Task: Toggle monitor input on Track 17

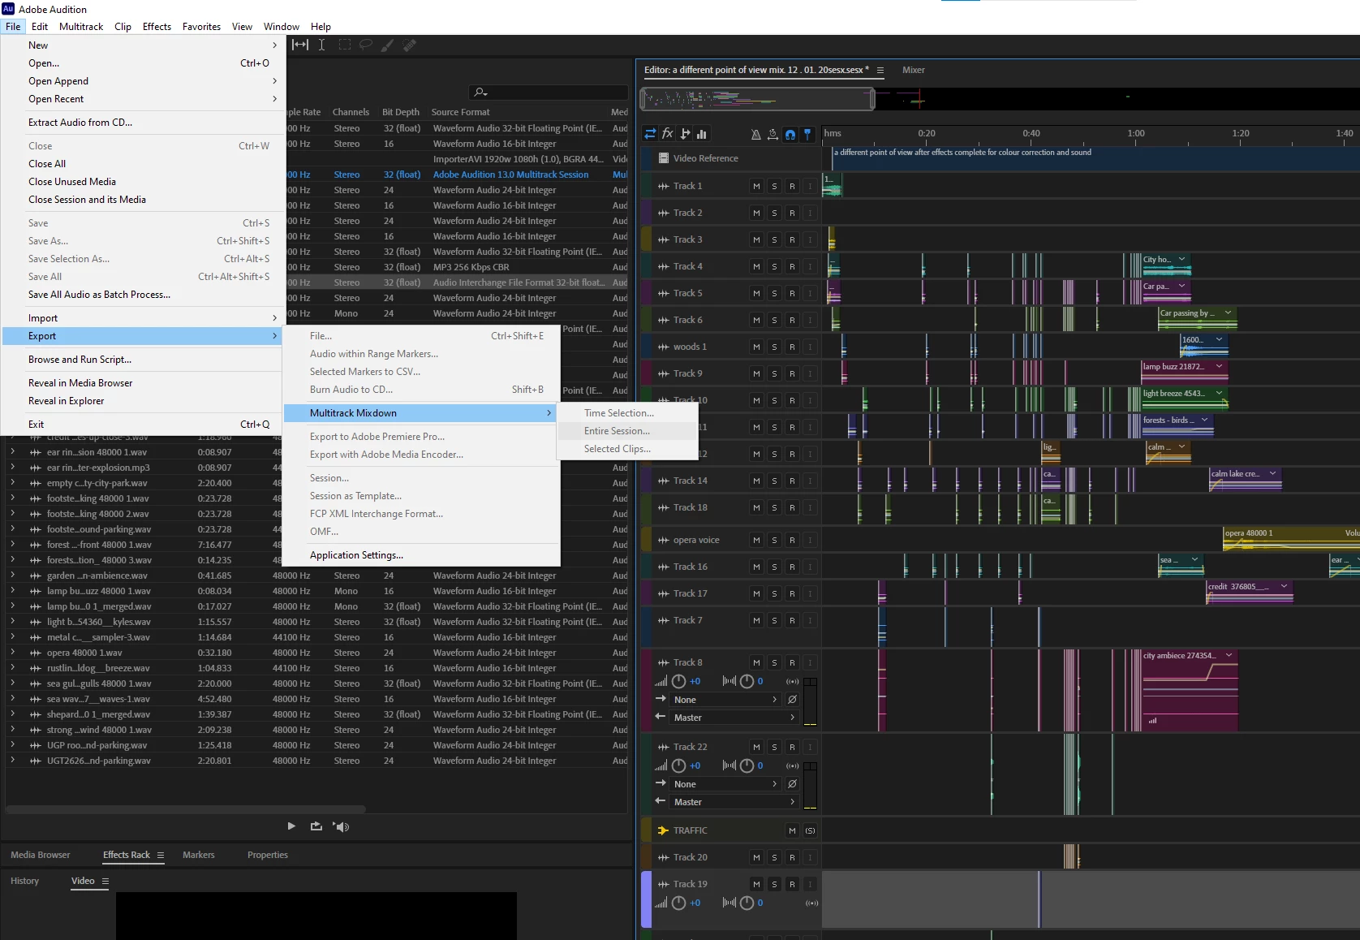Action: tap(810, 593)
